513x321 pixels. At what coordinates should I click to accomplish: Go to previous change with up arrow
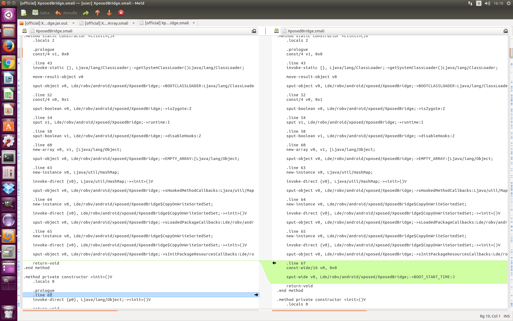pos(98,13)
